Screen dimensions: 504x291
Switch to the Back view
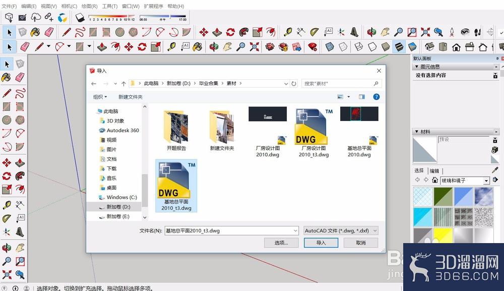483,47
